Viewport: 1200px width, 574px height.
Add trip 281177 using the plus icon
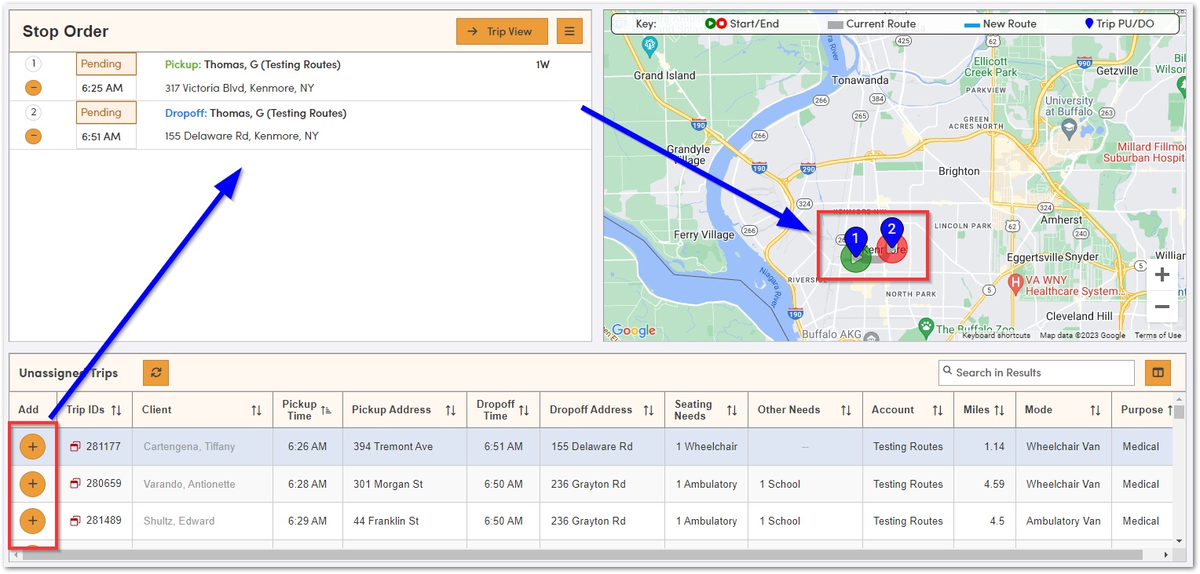(x=32, y=447)
